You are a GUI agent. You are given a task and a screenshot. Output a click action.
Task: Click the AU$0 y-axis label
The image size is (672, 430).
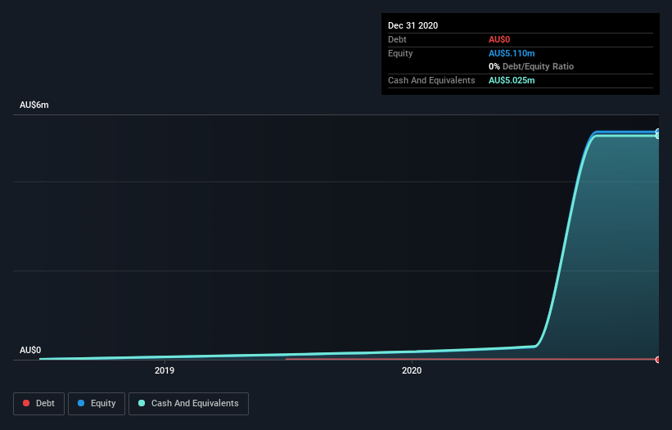click(x=30, y=351)
